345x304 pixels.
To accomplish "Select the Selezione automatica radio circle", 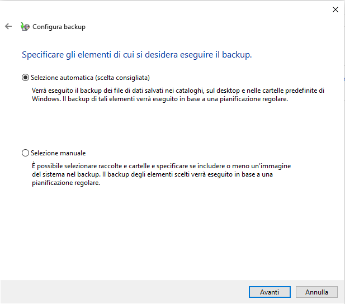I will [x=25, y=78].
